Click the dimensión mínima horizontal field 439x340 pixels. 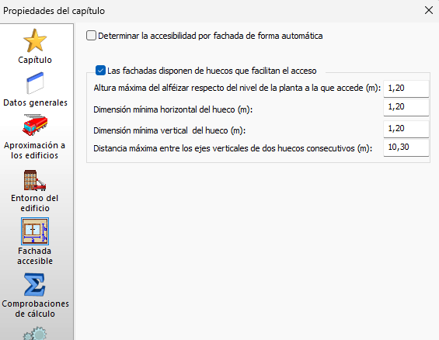[406, 107]
